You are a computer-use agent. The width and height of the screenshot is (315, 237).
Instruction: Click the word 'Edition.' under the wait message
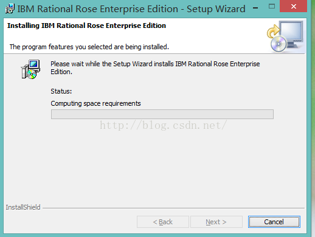[61, 72]
